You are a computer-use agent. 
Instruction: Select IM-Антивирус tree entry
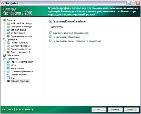click(18, 33)
